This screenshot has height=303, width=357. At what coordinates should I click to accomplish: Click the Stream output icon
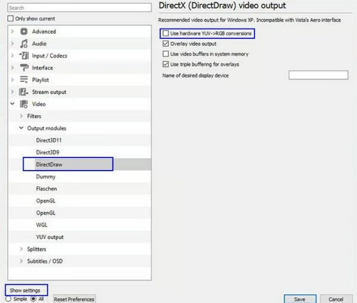(x=23, y=92)
